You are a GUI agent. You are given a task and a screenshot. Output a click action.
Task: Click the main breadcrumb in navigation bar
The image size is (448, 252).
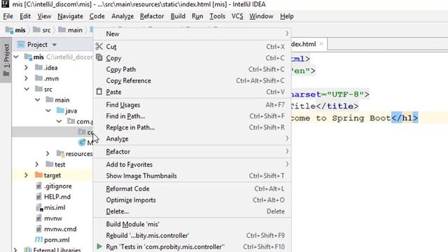coord(70,29)
